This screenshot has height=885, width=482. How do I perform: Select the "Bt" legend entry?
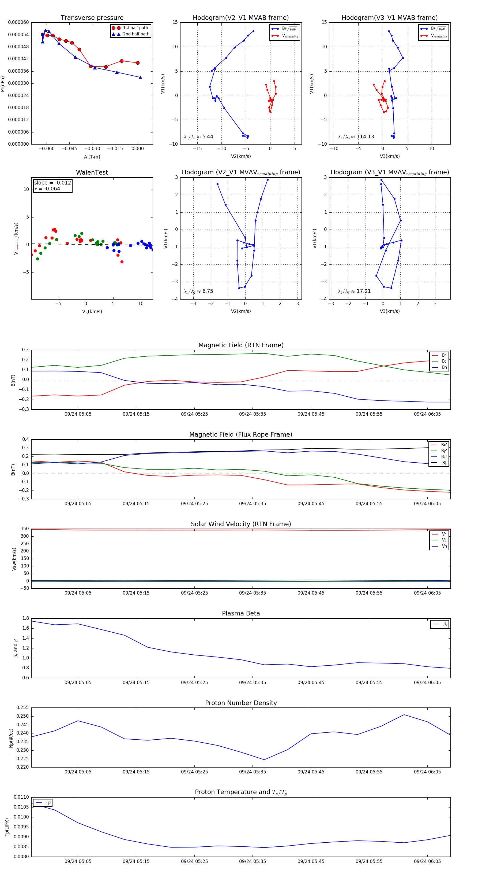coord(439,361)
